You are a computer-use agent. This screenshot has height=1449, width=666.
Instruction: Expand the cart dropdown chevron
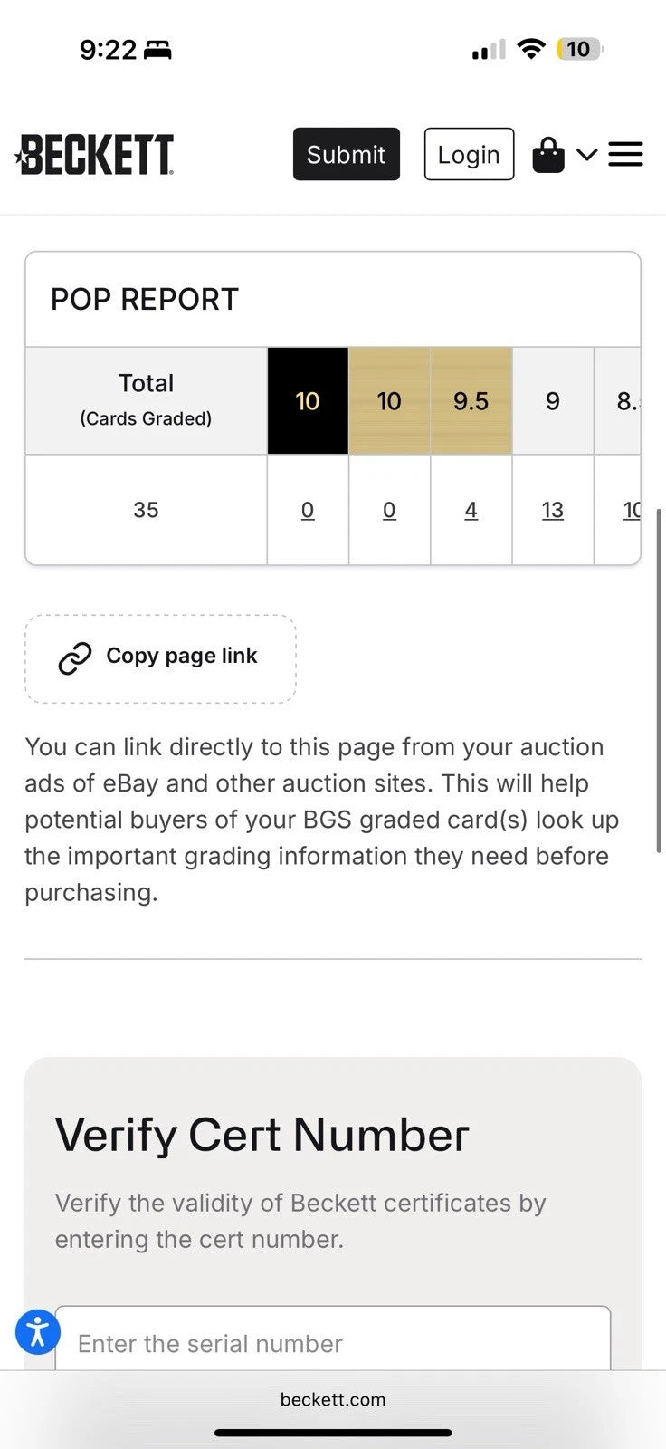(x=586, y=155)
